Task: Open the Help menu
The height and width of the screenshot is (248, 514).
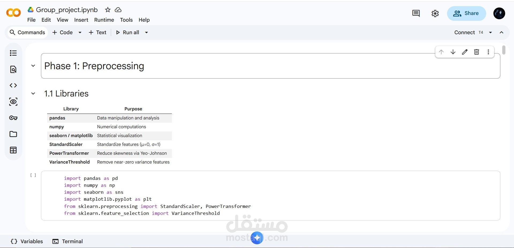Action: 144,20
